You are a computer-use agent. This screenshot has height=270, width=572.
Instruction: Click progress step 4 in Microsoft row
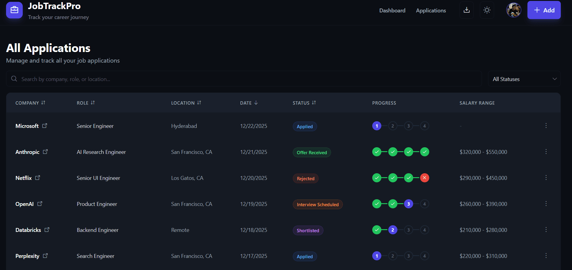point(424,126)
